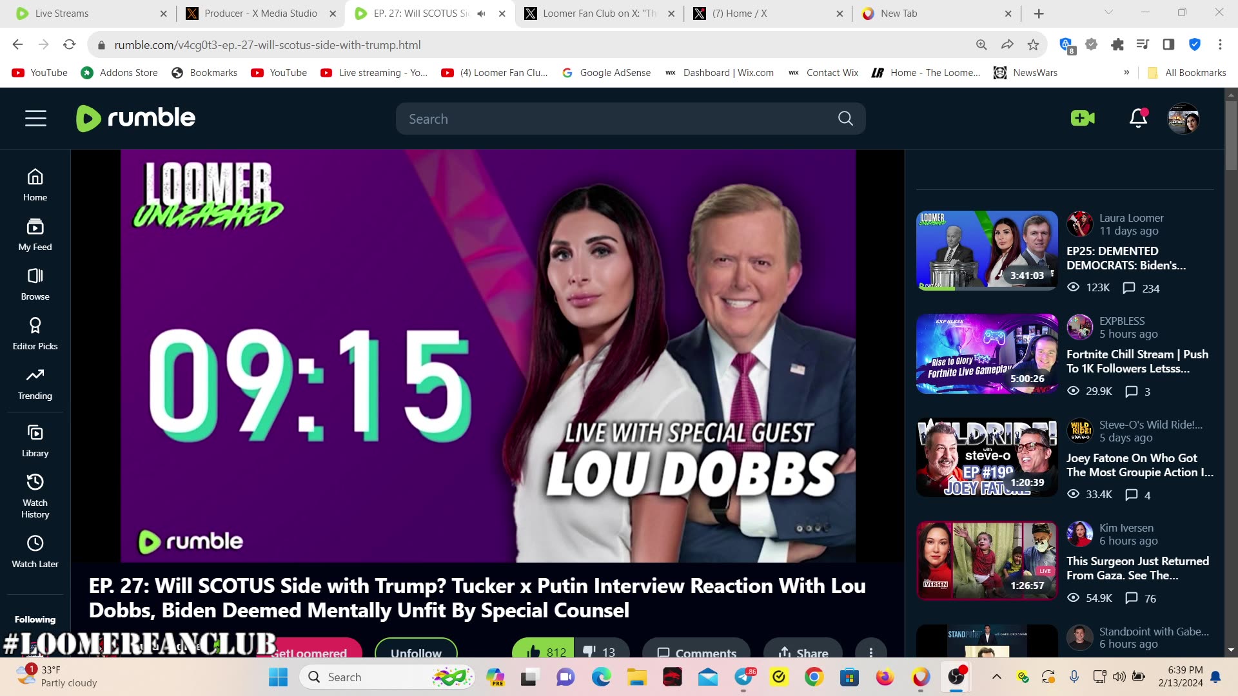Play the Kim Iversen live video thumbnail

coord(987,560)
